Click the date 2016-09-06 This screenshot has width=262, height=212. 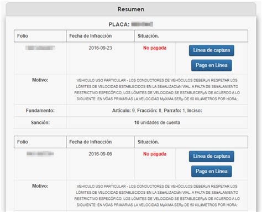pos(100,154)
